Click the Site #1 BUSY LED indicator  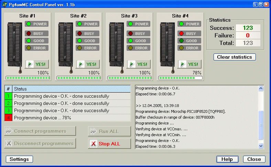pyautogui.click(x=29, y=34)
